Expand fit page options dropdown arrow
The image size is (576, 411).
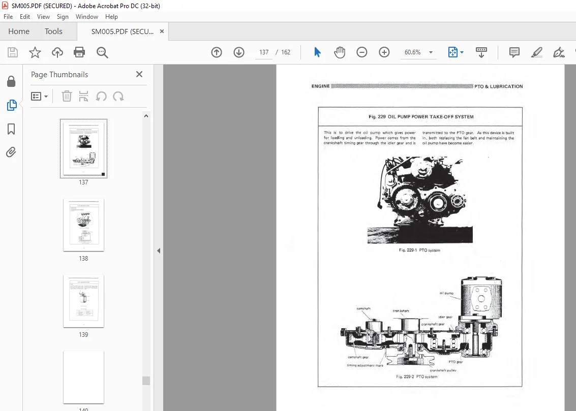(x=462, y=52)
